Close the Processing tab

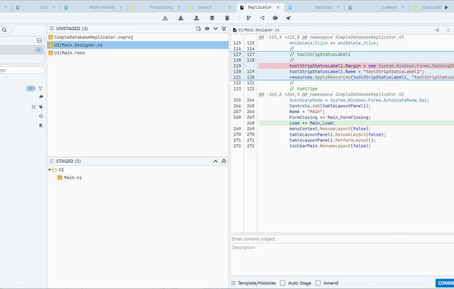click(x=179, y=7)
